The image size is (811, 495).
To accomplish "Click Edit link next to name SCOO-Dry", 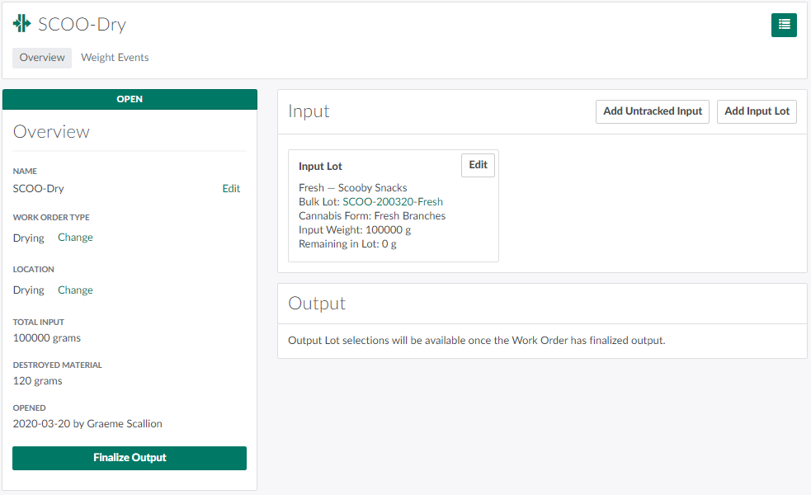I will [x=231, y=189].
